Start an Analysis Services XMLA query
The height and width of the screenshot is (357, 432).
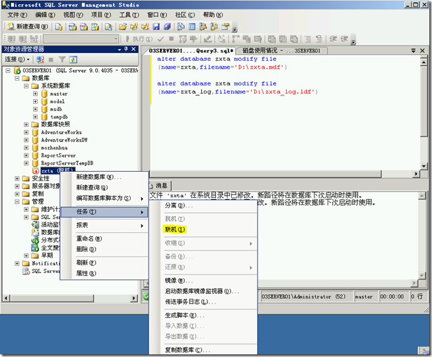(95, 26)
